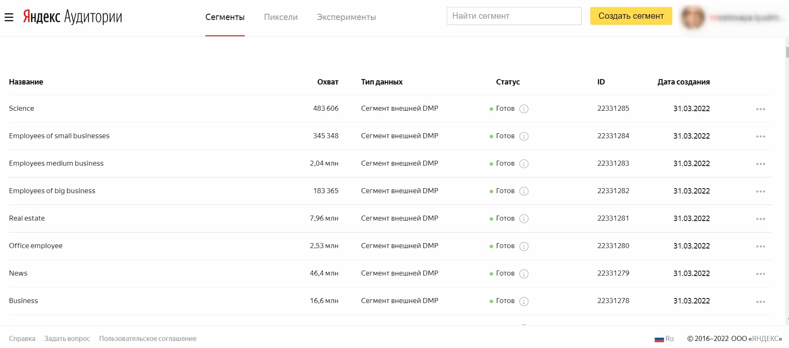
Task: Click the info icon in Real estate row
Action: click(x=524, y=219)
